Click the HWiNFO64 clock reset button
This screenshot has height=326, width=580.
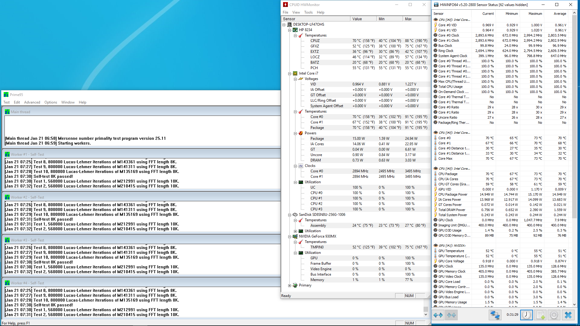527,315
